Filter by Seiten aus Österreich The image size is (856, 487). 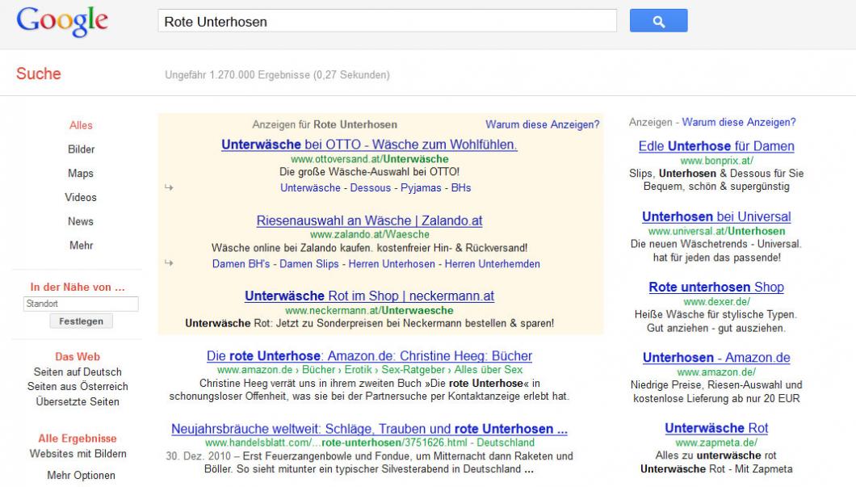point(78,387)
